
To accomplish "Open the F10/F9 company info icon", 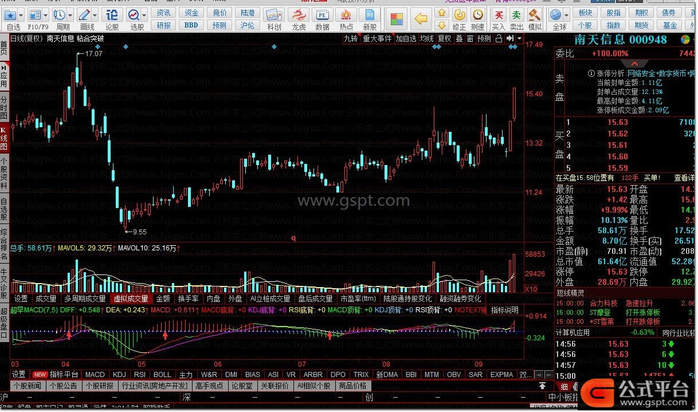I will 35,15.
